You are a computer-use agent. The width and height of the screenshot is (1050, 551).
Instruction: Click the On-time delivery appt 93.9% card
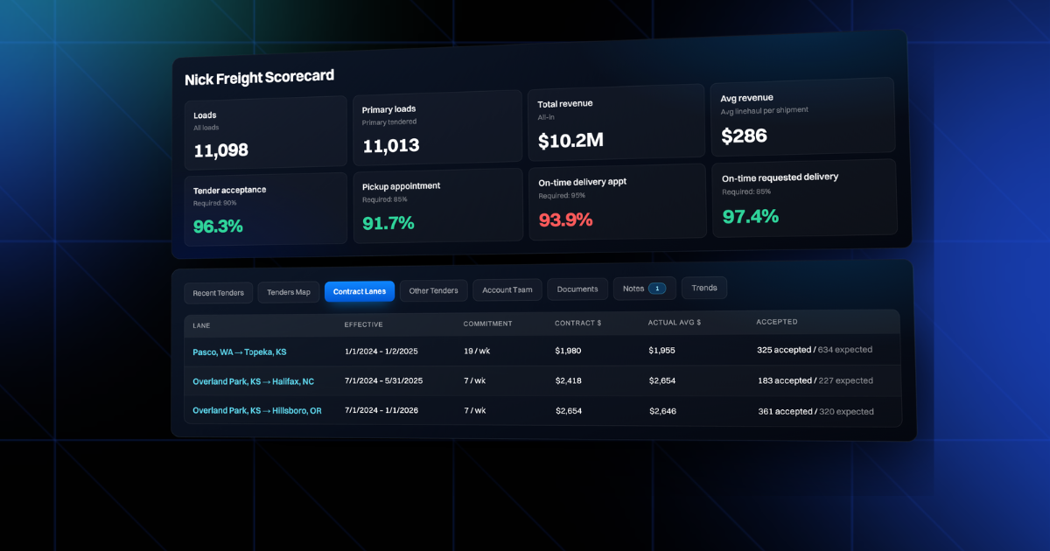[617, 202]
